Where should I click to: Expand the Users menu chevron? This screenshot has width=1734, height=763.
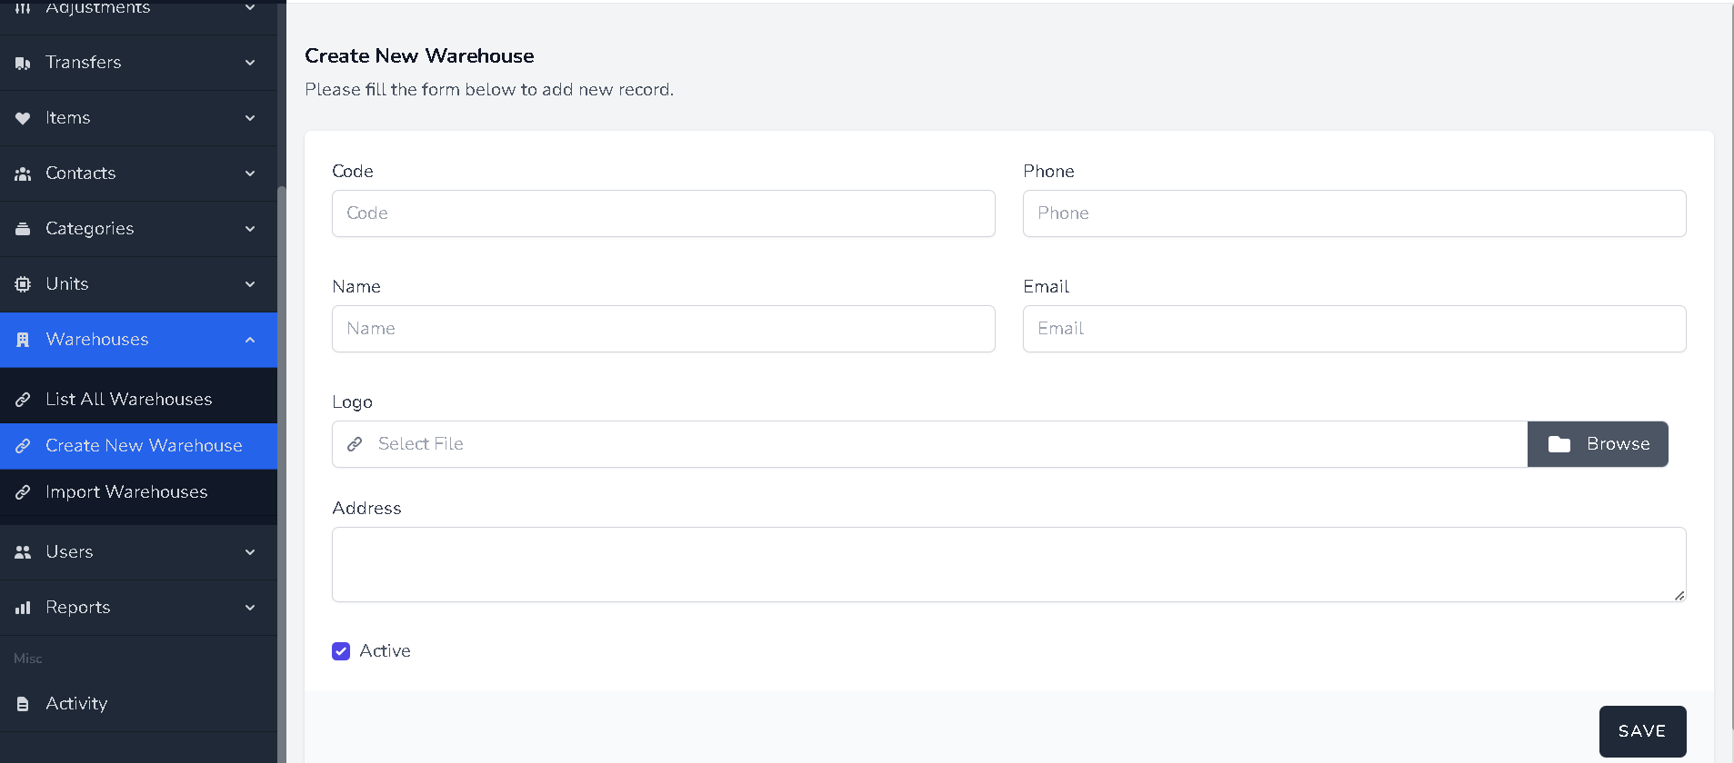[250, 552]
